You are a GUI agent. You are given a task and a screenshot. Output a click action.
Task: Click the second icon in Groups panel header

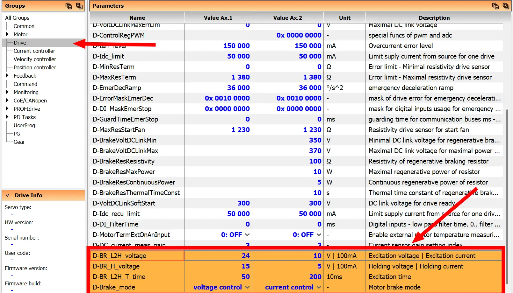click(x=79, y=6)
